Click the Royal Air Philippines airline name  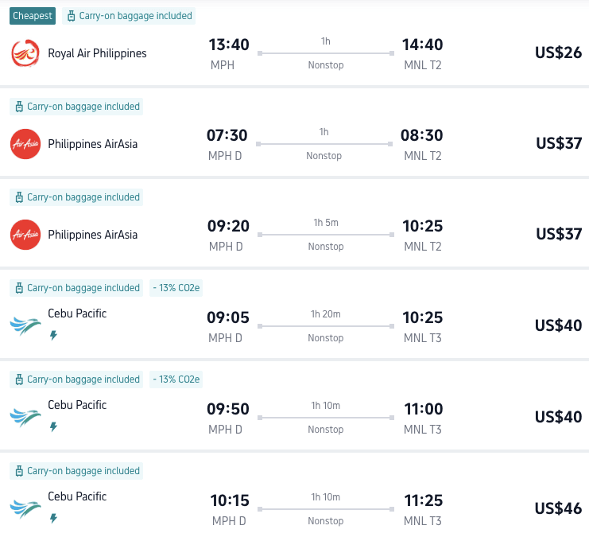pyautogui.click(x=97, y=53)
